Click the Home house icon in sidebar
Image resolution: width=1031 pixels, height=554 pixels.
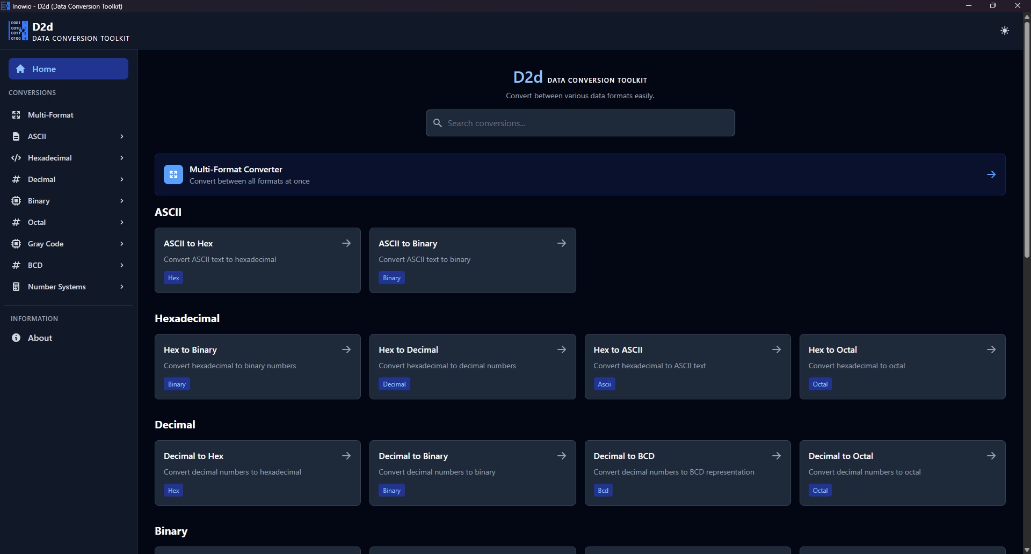[20, 69]
